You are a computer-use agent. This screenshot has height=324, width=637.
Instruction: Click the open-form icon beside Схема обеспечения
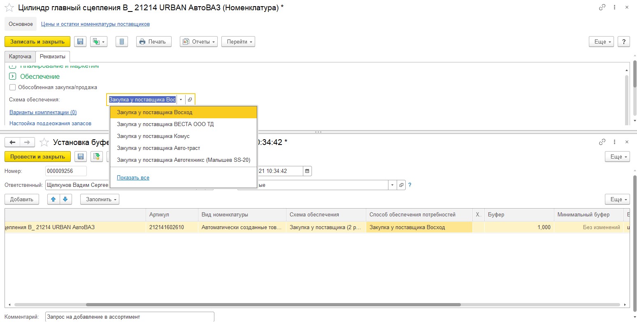[190, 99]
